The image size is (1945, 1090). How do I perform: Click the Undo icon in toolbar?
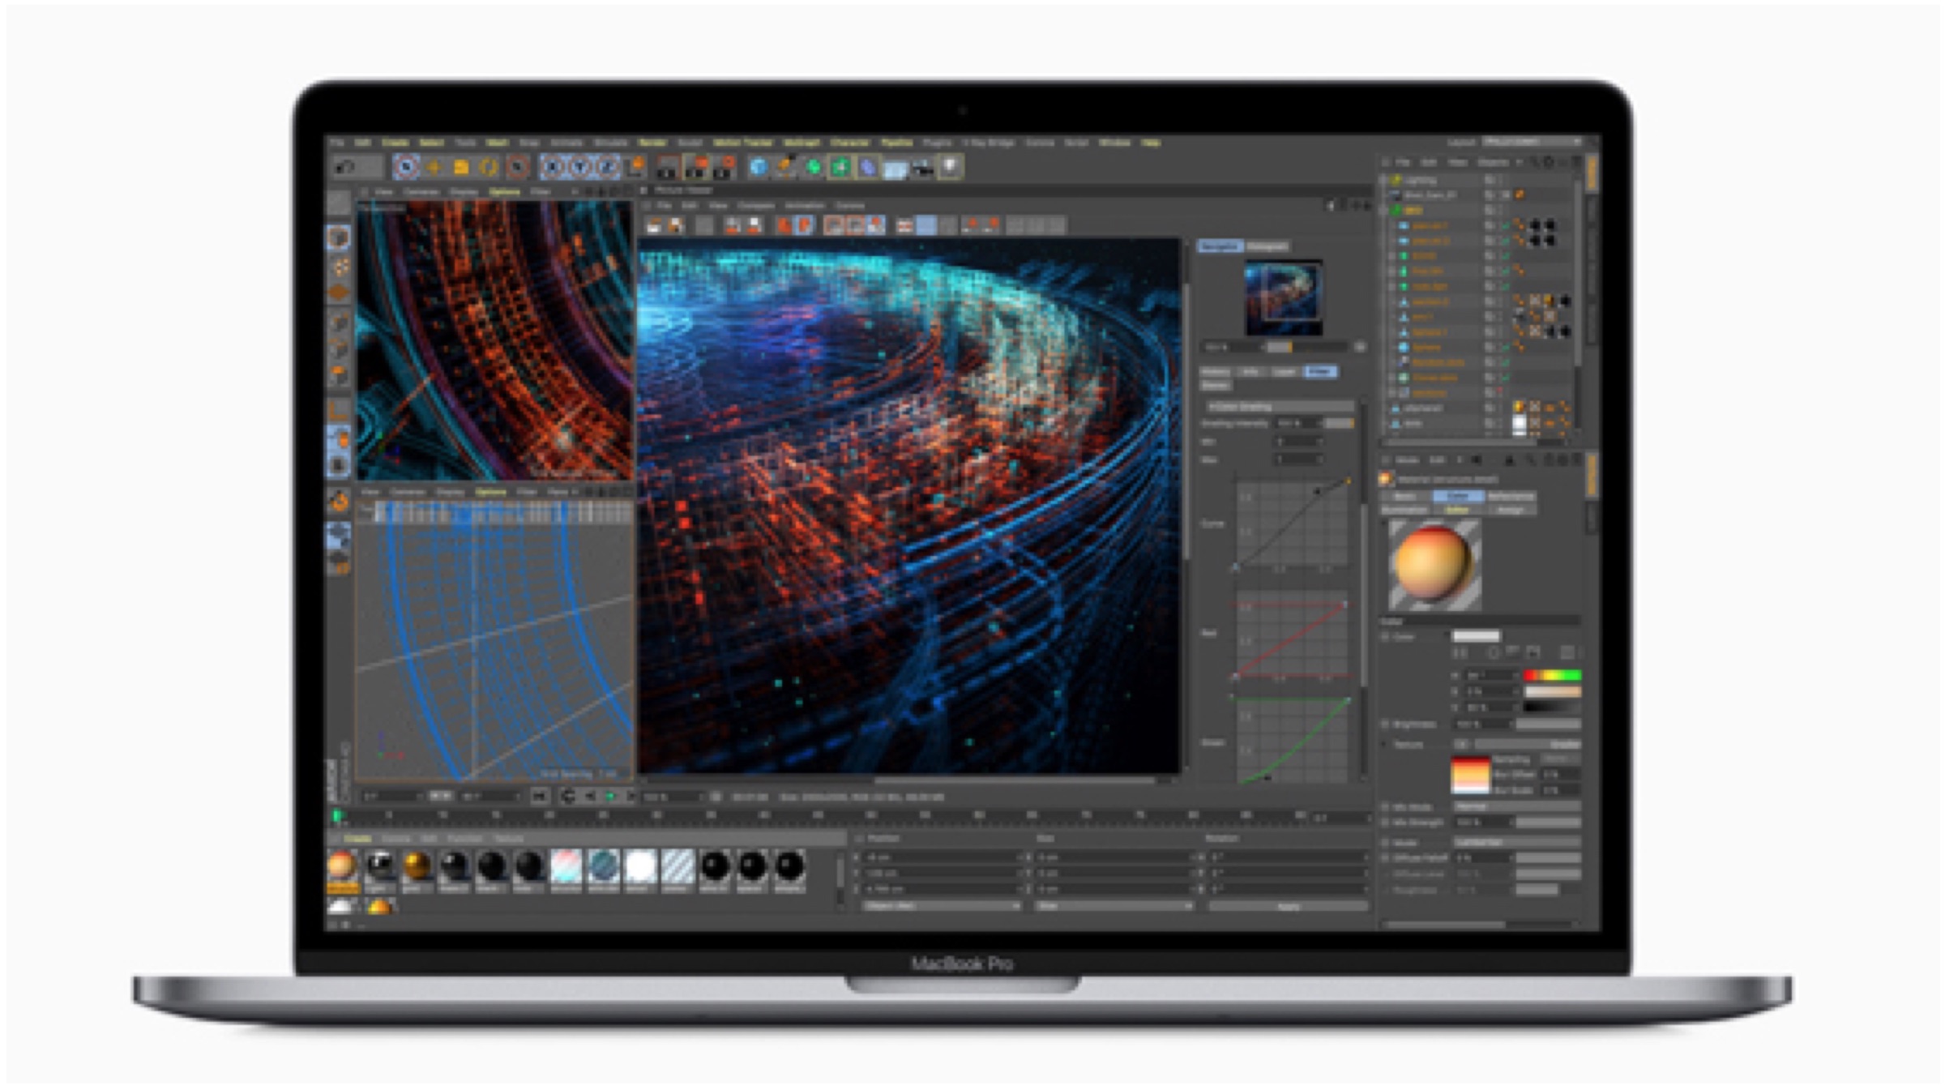pos(346,168)
